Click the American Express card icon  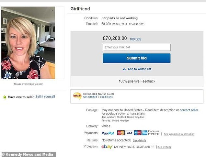[x=145, y=133]
